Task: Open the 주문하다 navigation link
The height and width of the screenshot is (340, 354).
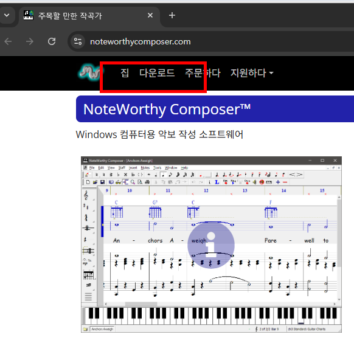Action: [x=203, y=73]
